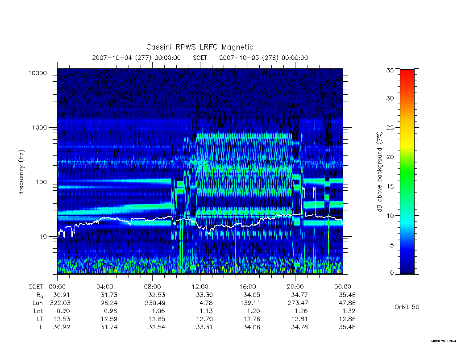457x343 pixels.
Task: Click the dB above background (7%) label
Action: (x=379, y=172)
